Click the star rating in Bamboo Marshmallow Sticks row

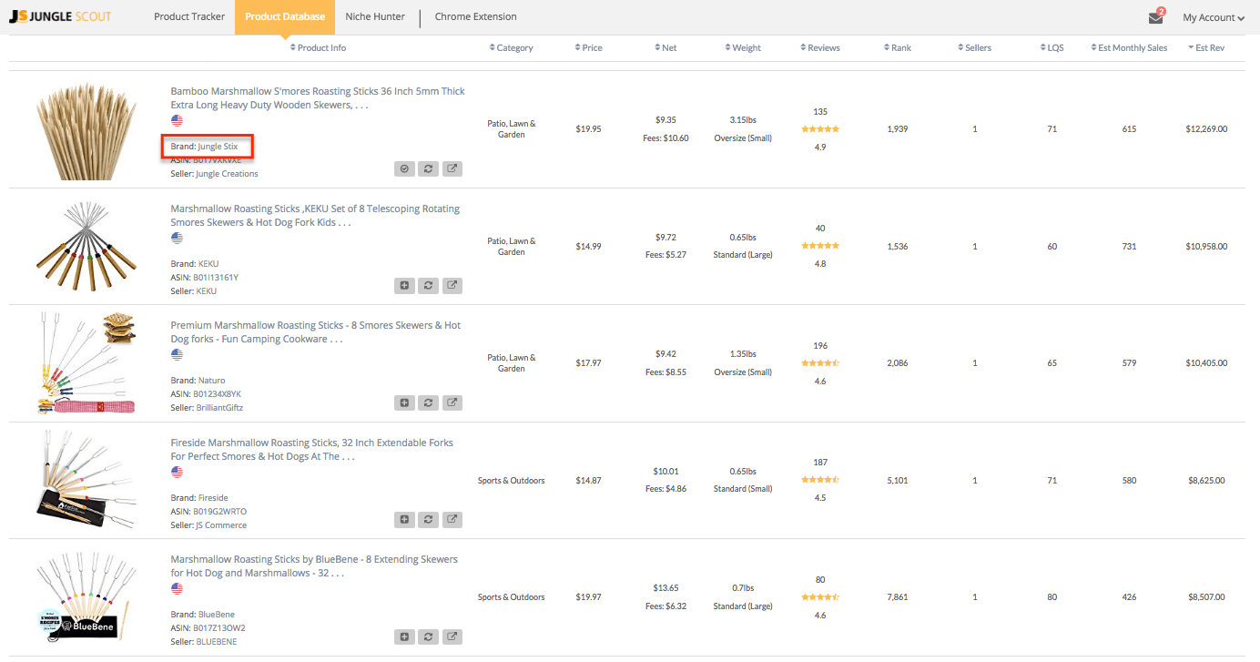click(x=820, y=129)
